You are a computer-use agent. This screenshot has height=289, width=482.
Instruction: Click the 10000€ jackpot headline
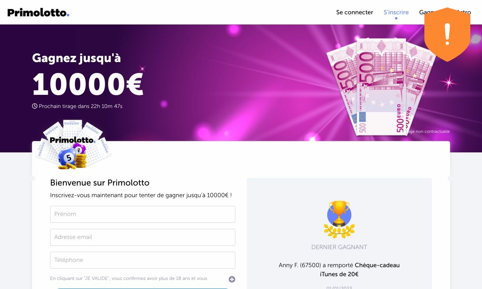[88, 85]
